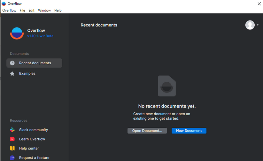The image size is (263, 161).
Task: Click the chat bubble icon for Request a feature
Action: click(12, 157)
